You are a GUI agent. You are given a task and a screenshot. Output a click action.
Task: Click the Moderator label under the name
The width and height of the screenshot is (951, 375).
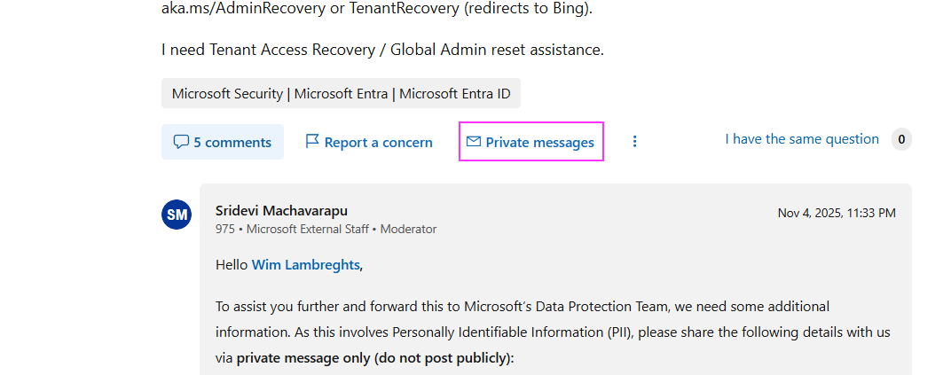point(408,229)
